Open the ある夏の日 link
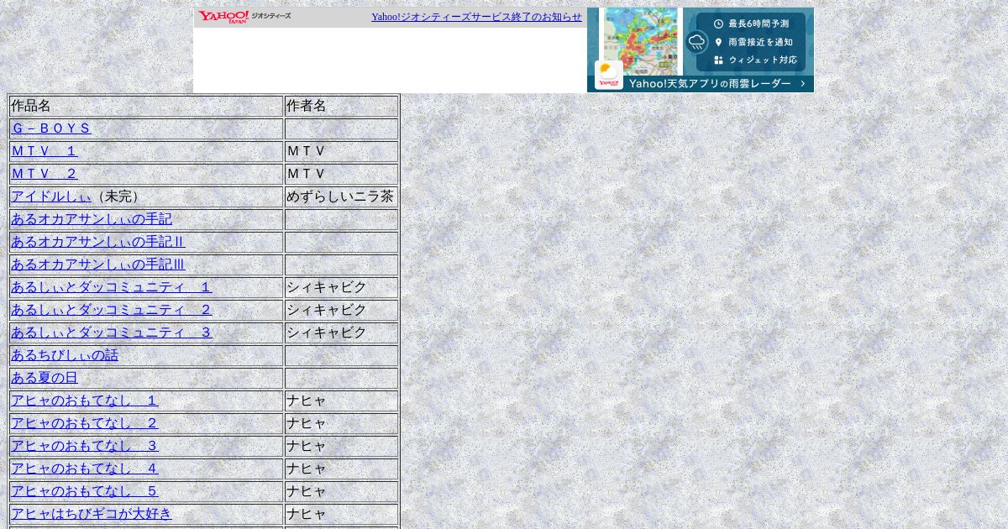Image resolution: width=1008 pixels, height=529 pixels. (x=45, y=378)
